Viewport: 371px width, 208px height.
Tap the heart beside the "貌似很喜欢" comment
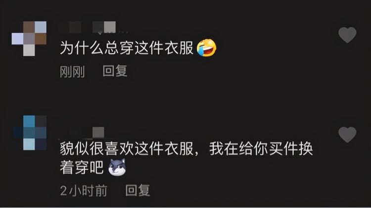347,135
